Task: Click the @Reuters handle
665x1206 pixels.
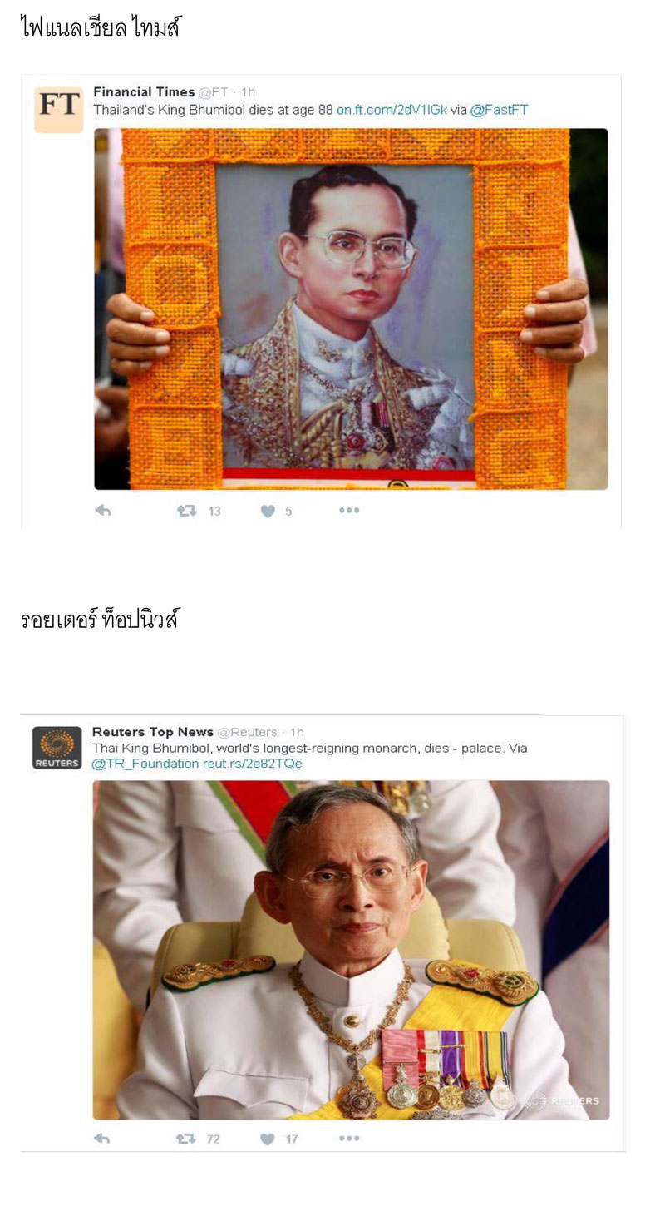Action: click(248, 732)
